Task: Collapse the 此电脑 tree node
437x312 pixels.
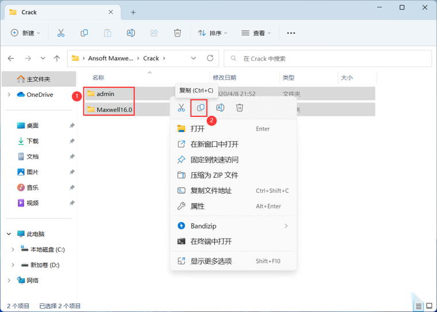Action: (x=9, y=234)
